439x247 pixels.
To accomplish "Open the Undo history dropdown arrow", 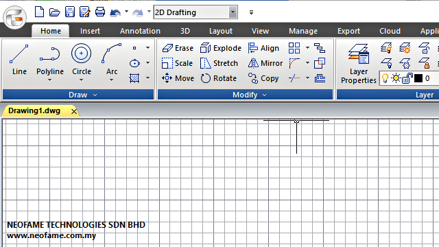I will click(126, 12).
